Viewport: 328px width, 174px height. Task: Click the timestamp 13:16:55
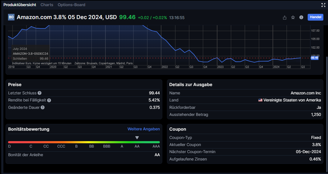[177, 18]
